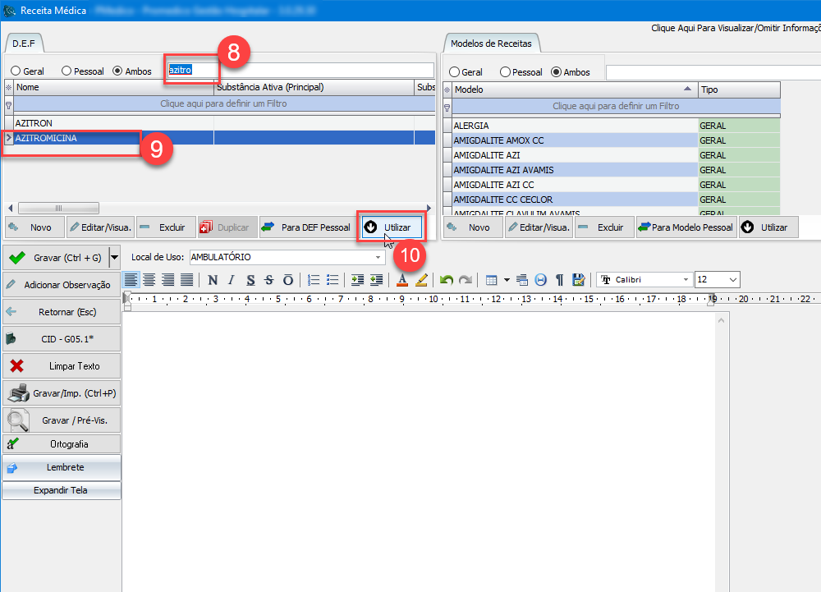The height and width of the screenshot is (592, 821).
Task: Expand the Calibri font name dropdown
Action: (686, 280)
